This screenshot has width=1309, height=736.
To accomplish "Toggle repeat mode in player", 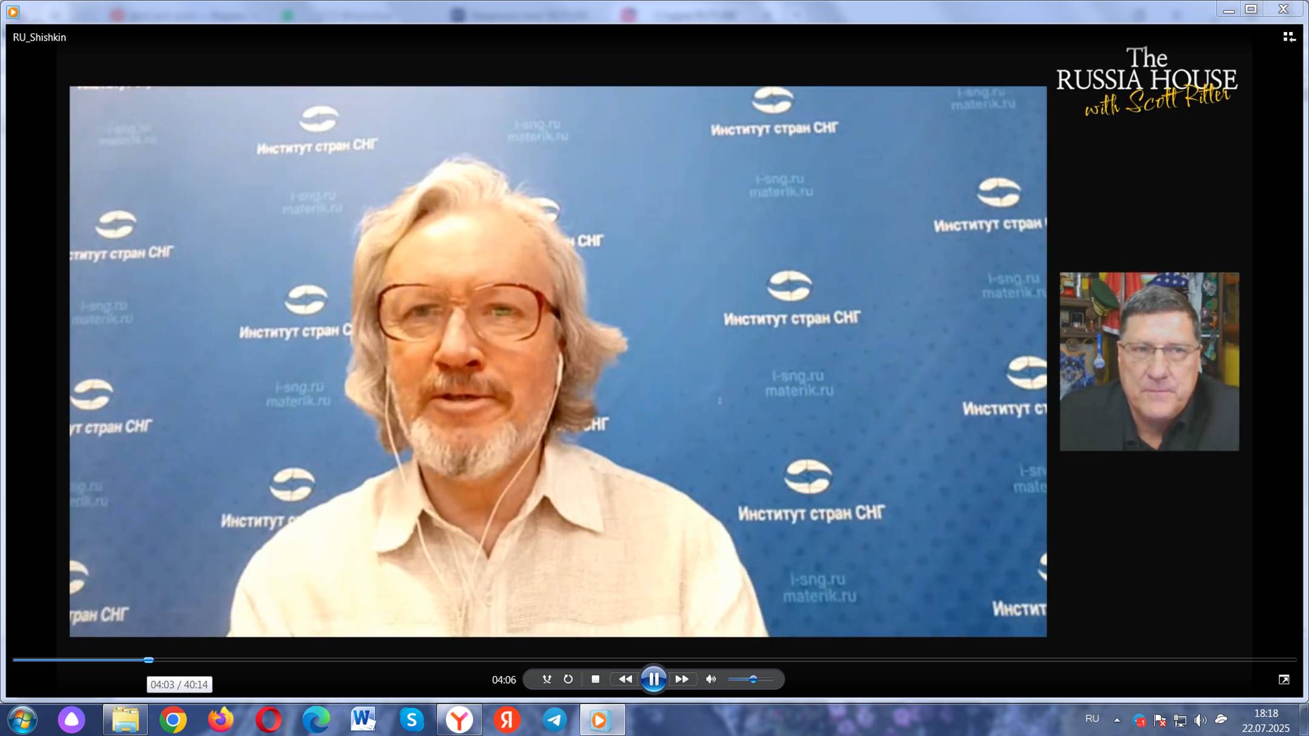I will 568,679.
